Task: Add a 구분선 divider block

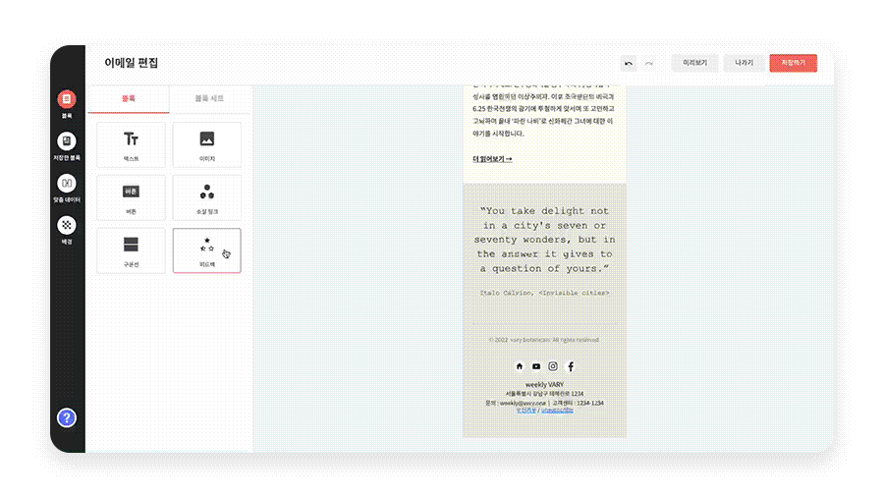Action: 131,250
